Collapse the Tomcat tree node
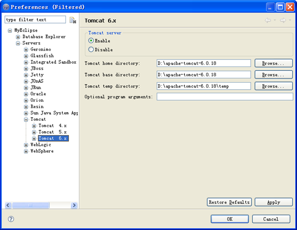 26,120
